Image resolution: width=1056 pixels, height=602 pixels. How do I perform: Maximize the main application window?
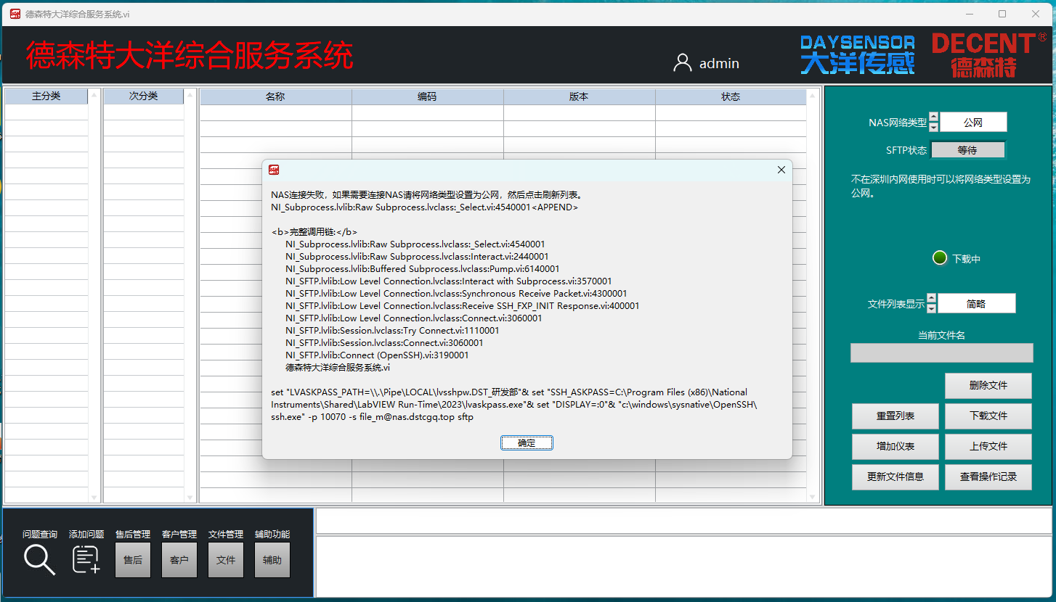[1002, 14]
